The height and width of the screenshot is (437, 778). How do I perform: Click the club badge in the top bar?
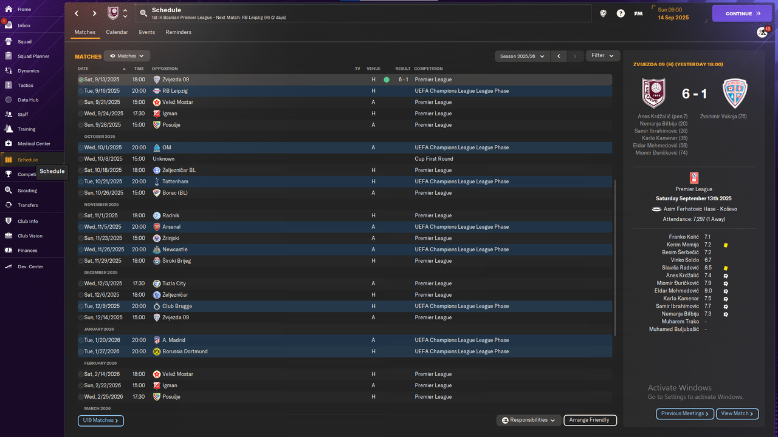click(x=113, y=13)
